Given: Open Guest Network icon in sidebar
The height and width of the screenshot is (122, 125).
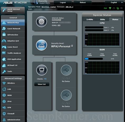Looking at the screenshot, I should tap(4, 28).
